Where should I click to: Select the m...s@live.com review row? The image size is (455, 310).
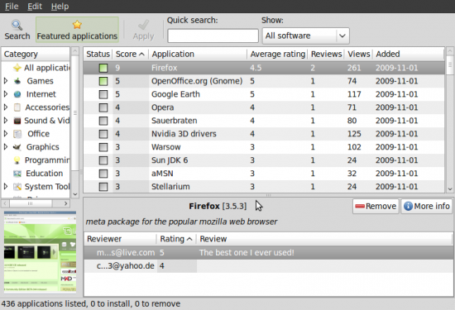268,253
